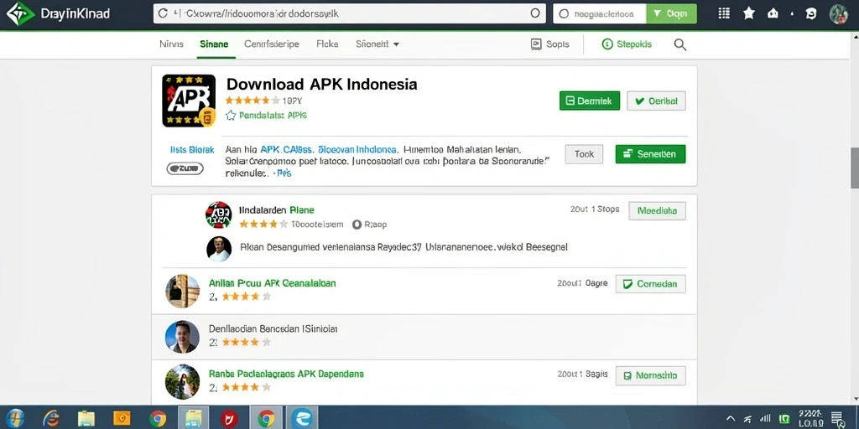This screenshot has height=429, width=859.
Task: Open the Ranbe Paclanlagraas reviewer avatar
Action: tap(182, 381)
